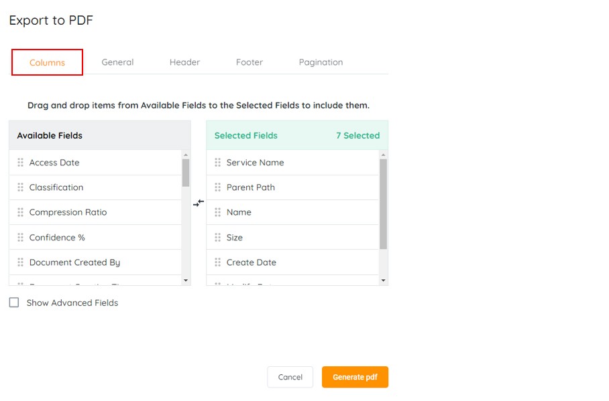Click drag handle icon beside Access Date

pos(21,163)
